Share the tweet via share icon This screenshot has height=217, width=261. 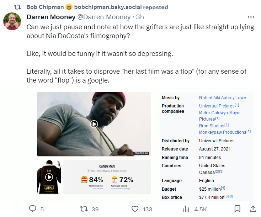click(253, 209)
